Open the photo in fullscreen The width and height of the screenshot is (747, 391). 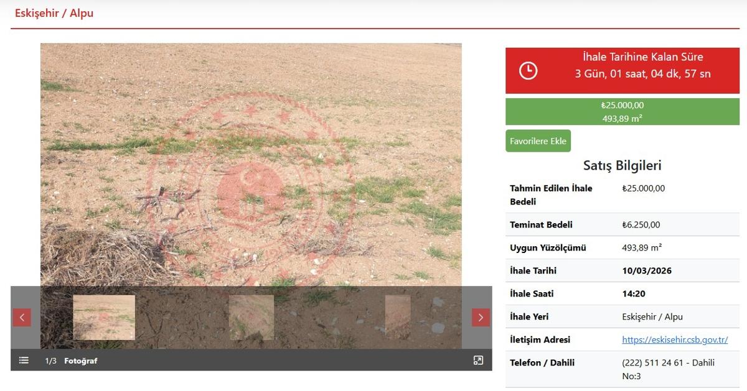point(478,361)
